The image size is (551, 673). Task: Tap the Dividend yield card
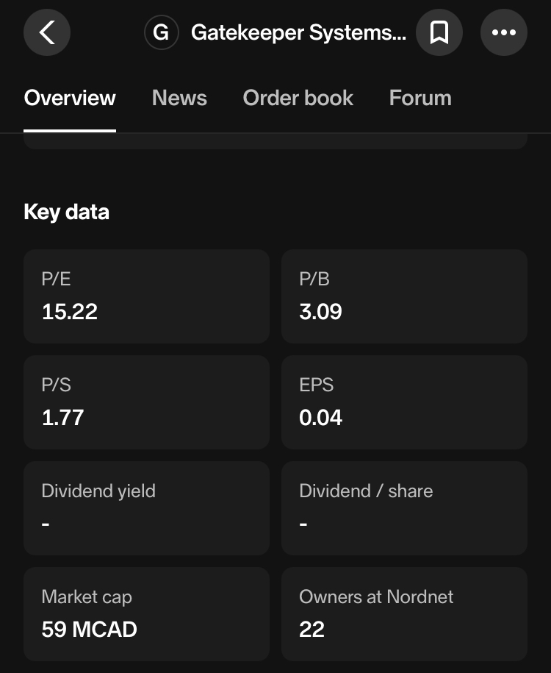pos(146,508)
